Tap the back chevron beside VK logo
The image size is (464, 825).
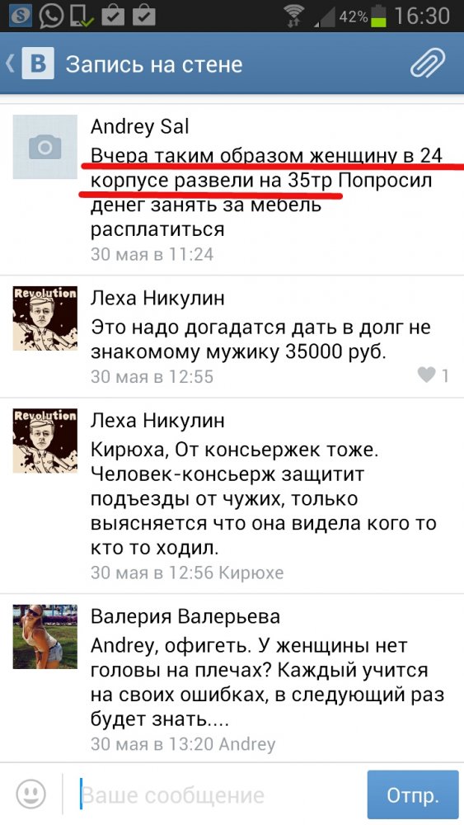(9, 64)
